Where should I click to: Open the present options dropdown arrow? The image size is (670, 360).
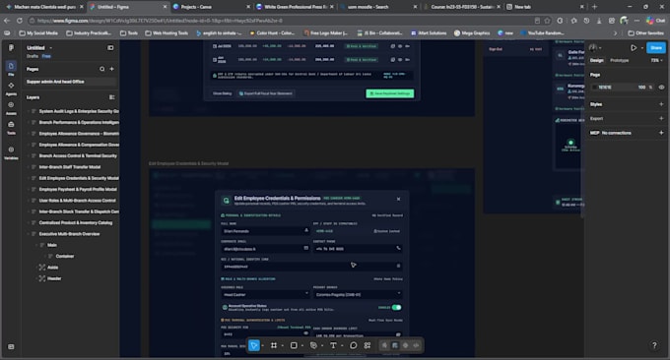coord(642,48)
